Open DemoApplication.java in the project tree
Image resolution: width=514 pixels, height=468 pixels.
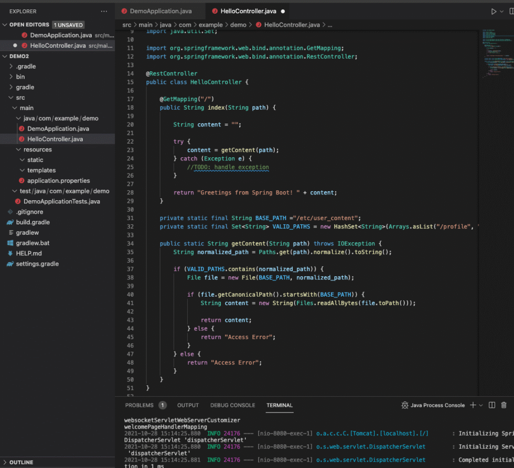click(57, 129)
